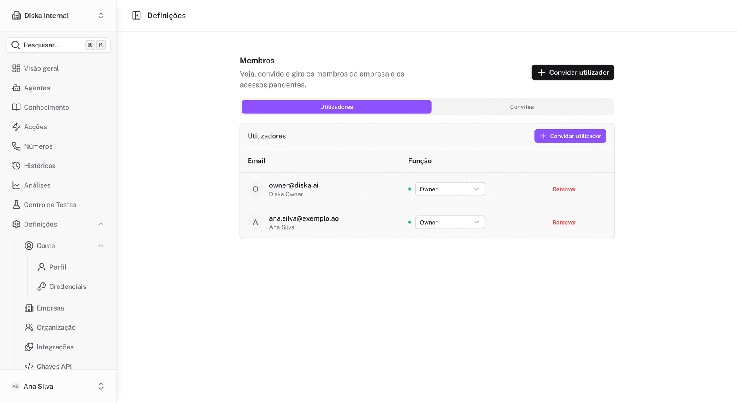Screen dimensions: 737x403
Task: Click the Organização users icon
Action: pos(29,327)
